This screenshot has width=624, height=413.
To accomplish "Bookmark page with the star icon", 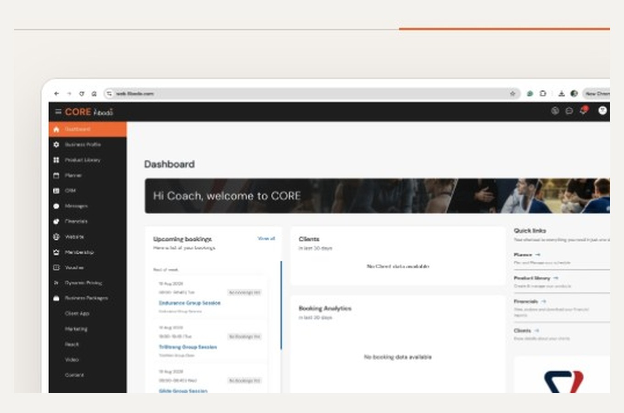I will pos(513,94).
